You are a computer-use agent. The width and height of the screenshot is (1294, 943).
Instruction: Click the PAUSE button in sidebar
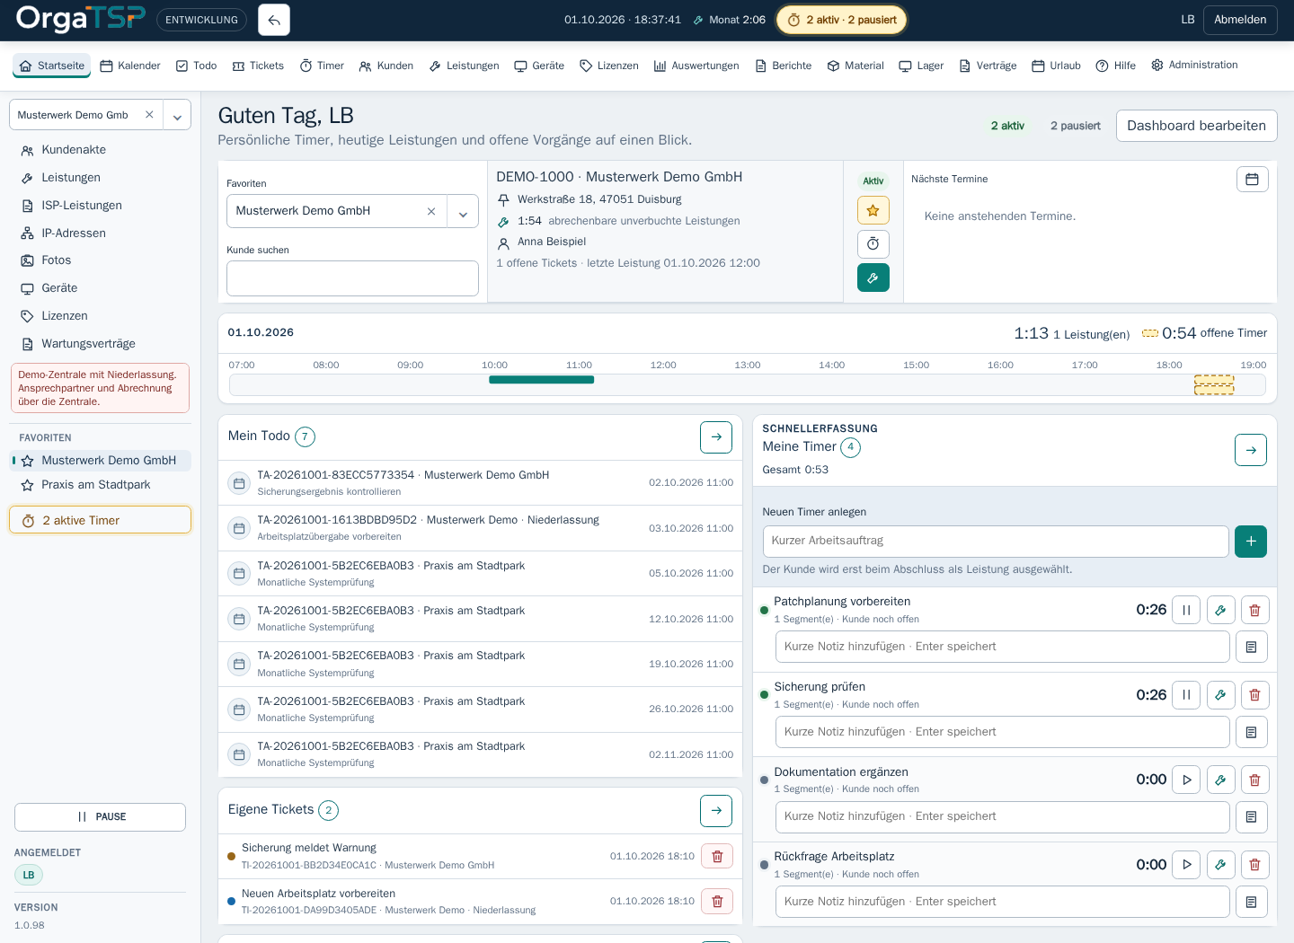click(x=100, y=817)
